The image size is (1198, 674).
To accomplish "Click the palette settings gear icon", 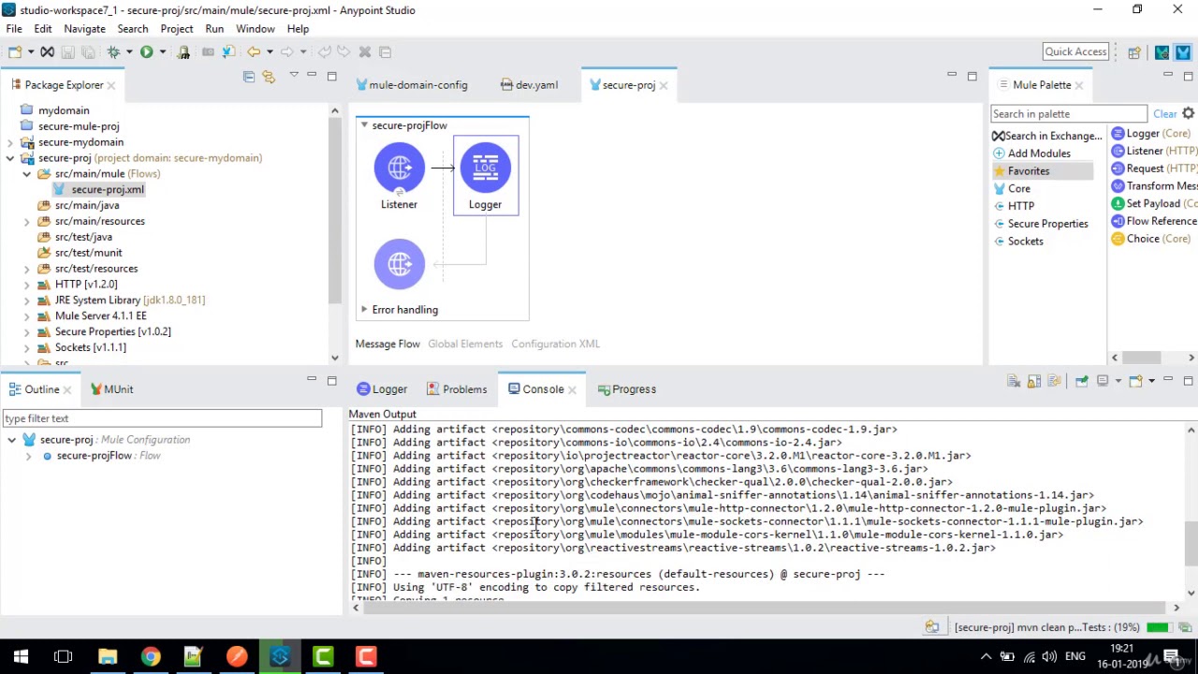I will 1188,113.
